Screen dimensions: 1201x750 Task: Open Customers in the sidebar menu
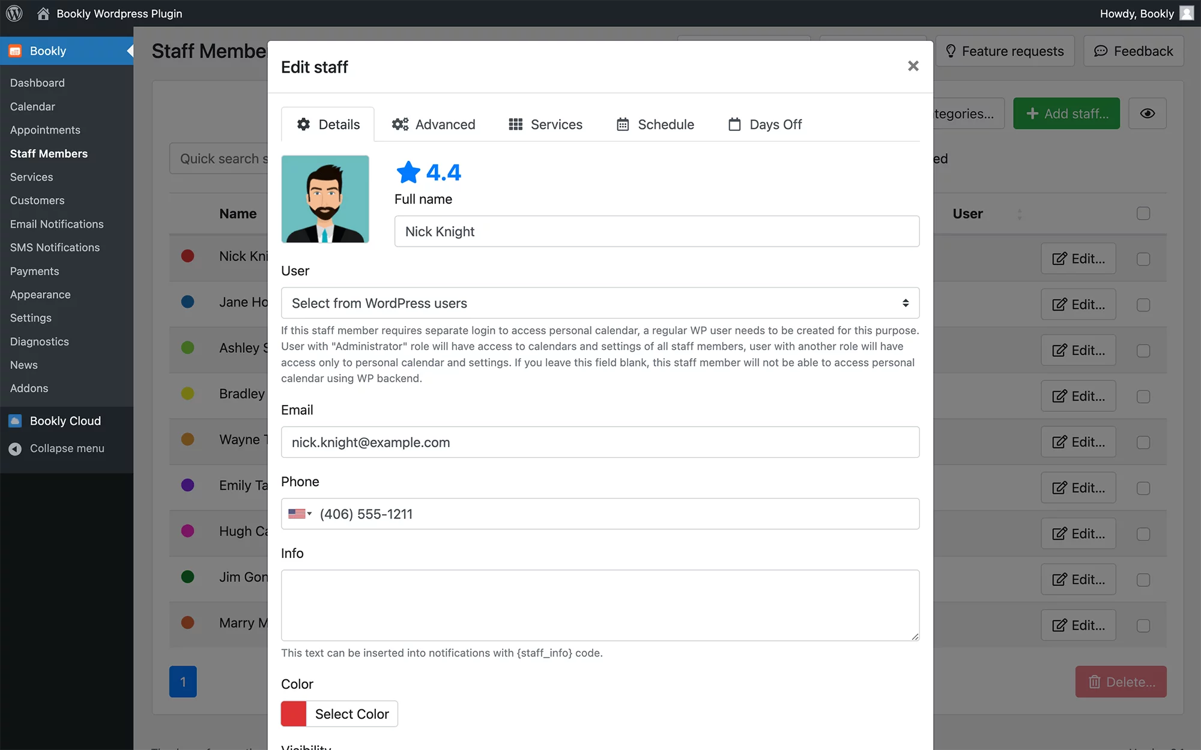[37, 200]
